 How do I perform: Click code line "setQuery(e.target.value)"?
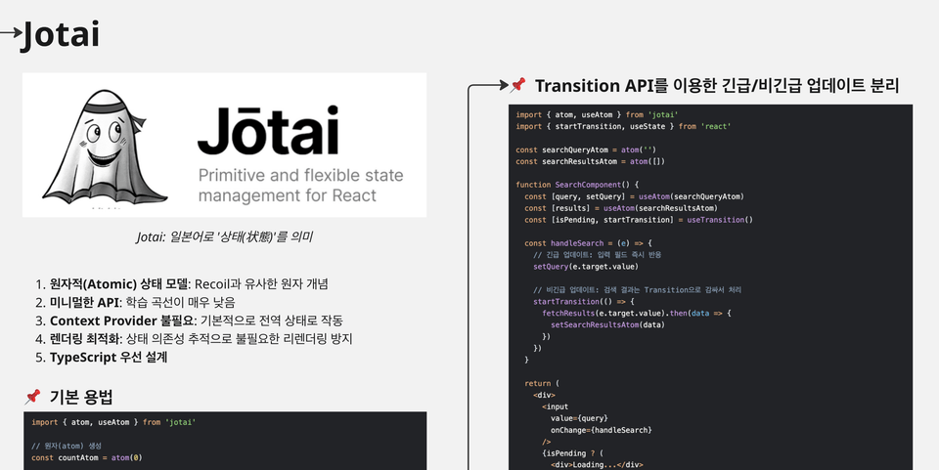point(586,267)
